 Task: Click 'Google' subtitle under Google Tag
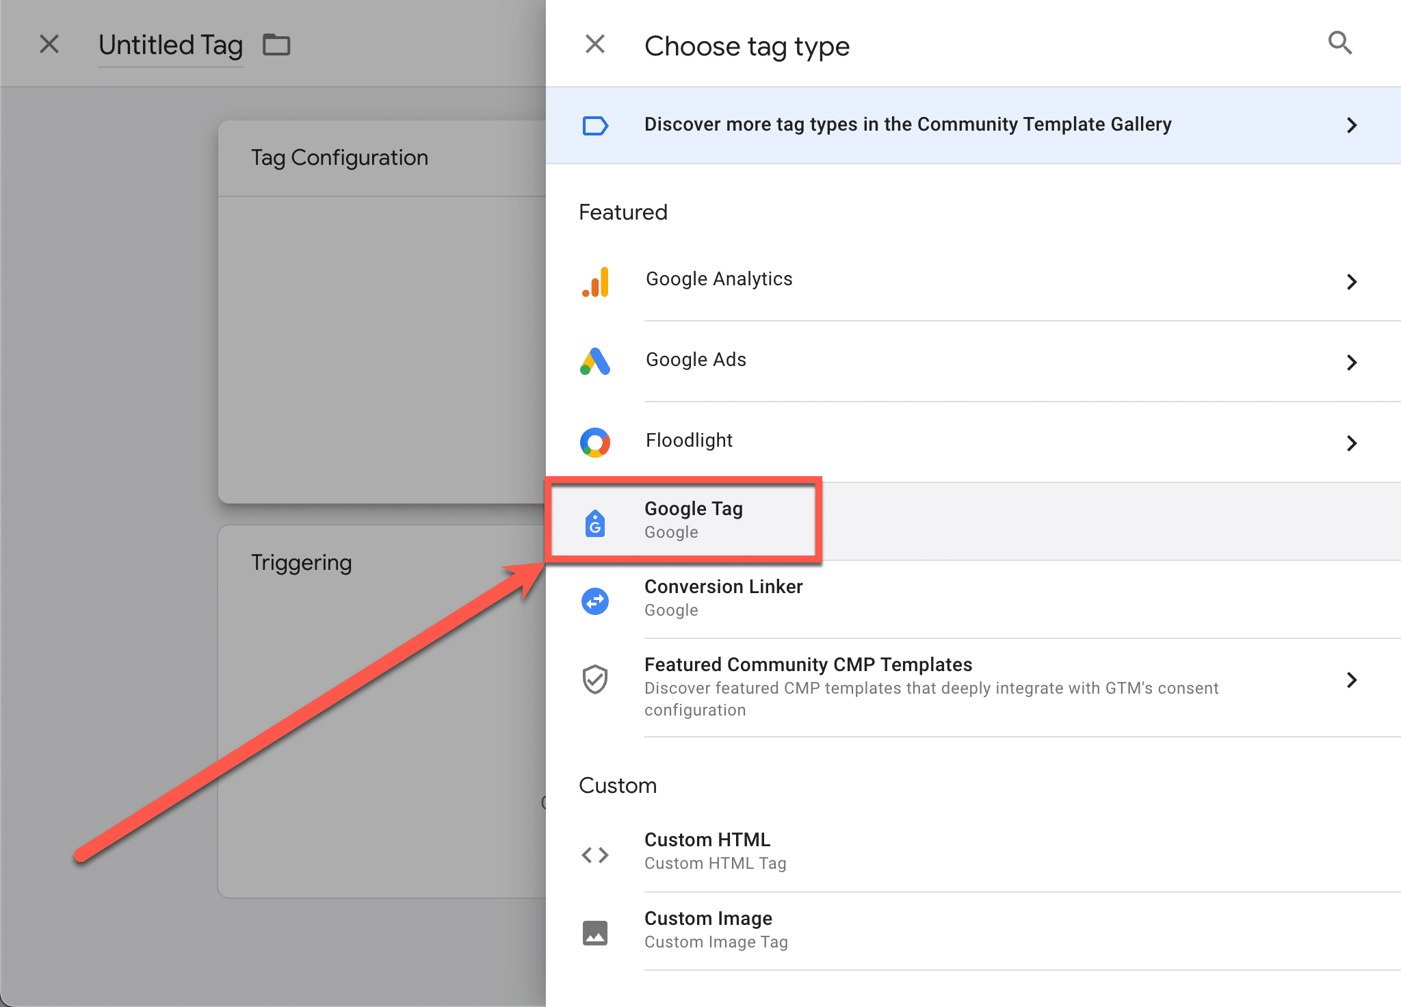(671, 532)
